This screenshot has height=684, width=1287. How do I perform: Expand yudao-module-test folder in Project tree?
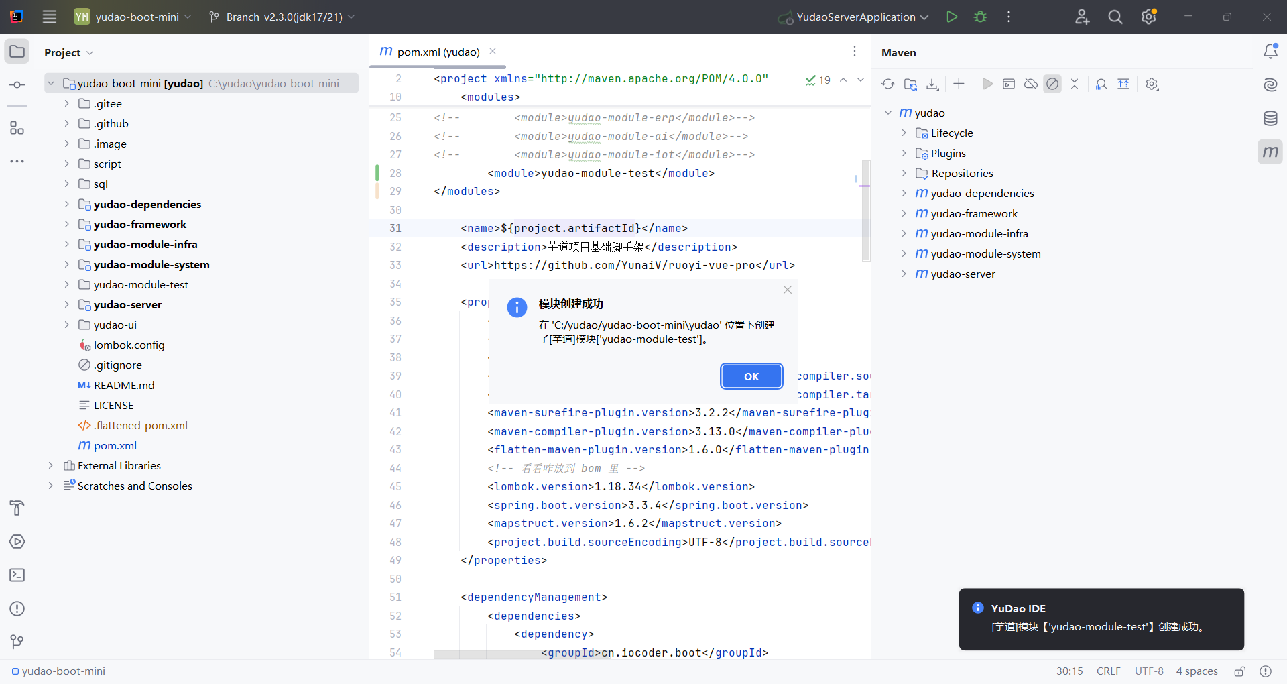pos(66,284)
